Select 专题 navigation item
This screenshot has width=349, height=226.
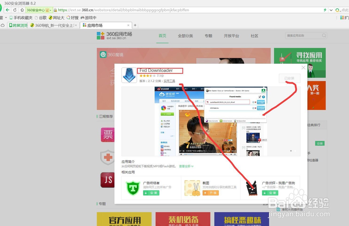[x=208, y=36]
